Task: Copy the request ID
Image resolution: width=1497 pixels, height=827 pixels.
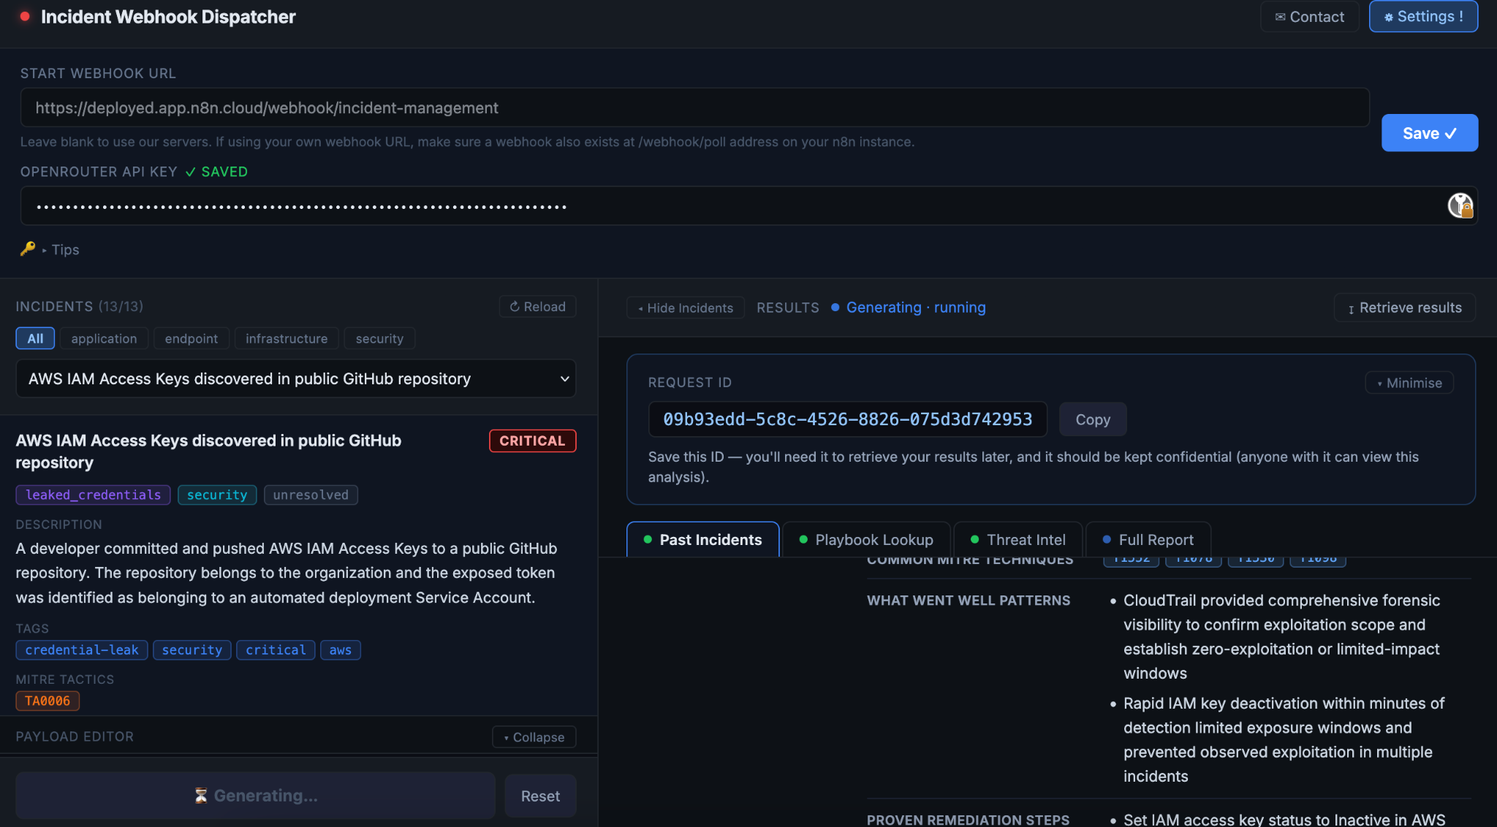Action: click(x=1093, y=419)
